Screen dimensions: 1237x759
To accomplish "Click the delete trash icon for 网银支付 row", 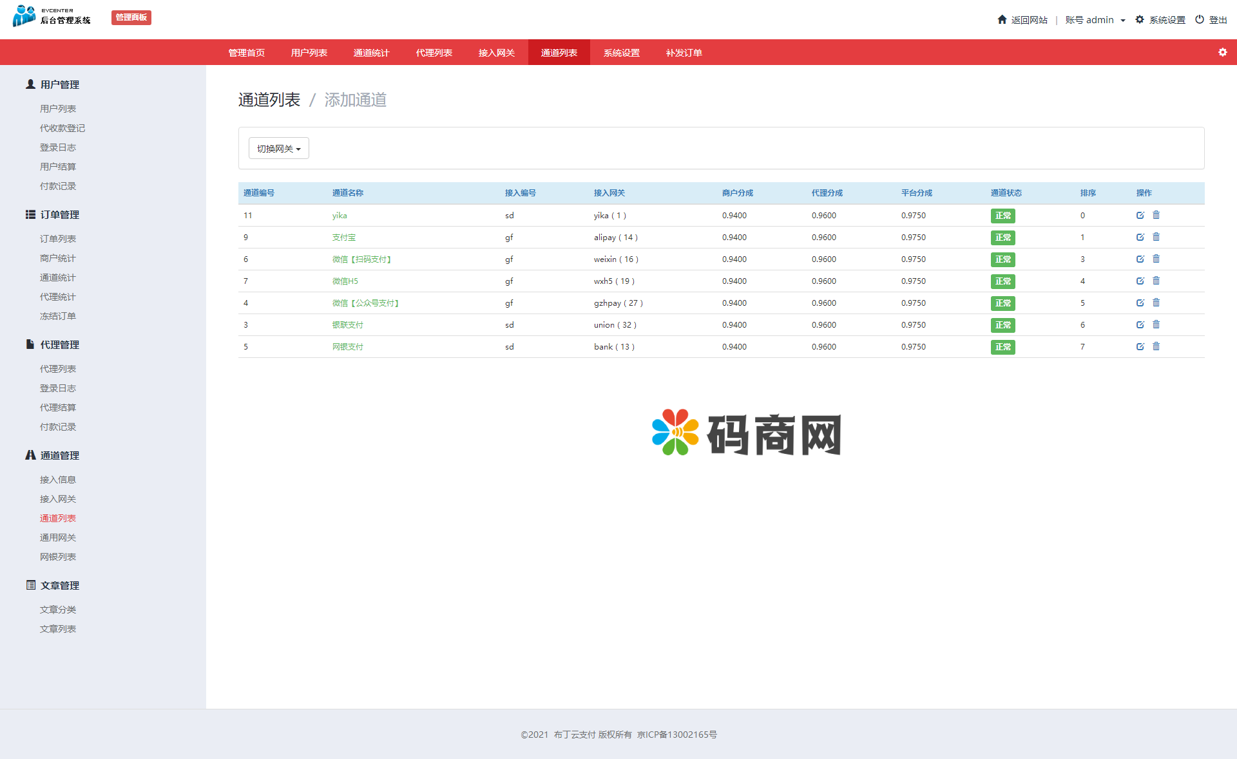I will click(1156, 346).
